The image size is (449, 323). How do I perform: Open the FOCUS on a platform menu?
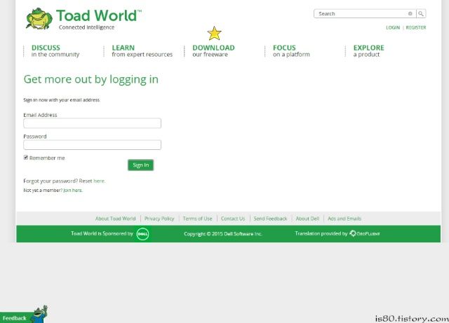291,51
